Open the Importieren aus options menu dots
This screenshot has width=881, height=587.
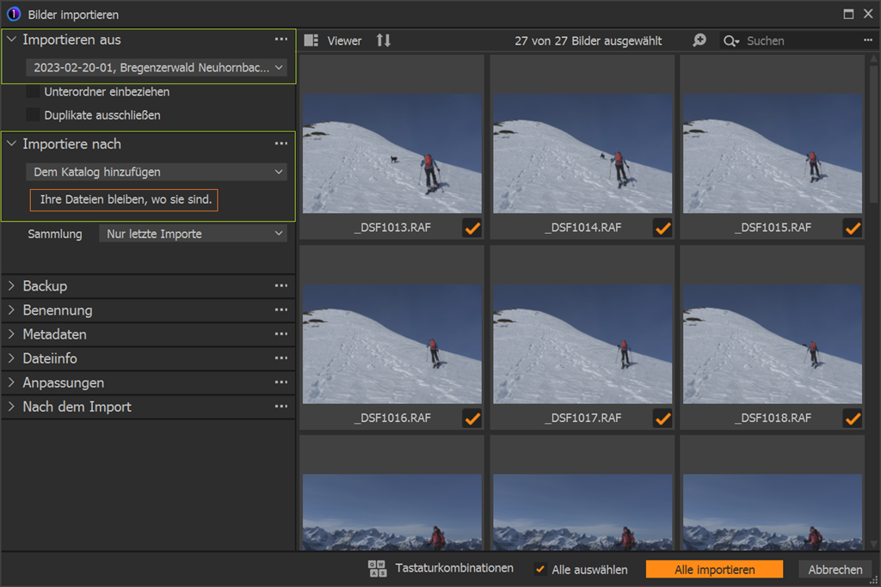[x=281, y=40]
